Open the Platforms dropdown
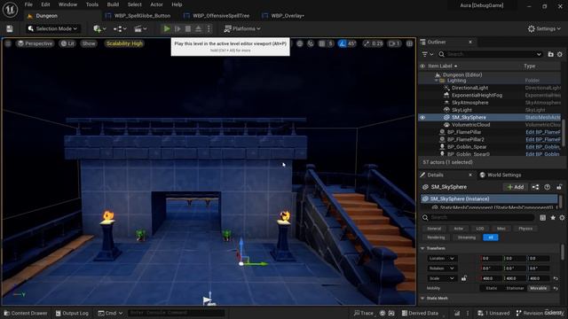The image size is (568, 319). [x=242, y=28]
